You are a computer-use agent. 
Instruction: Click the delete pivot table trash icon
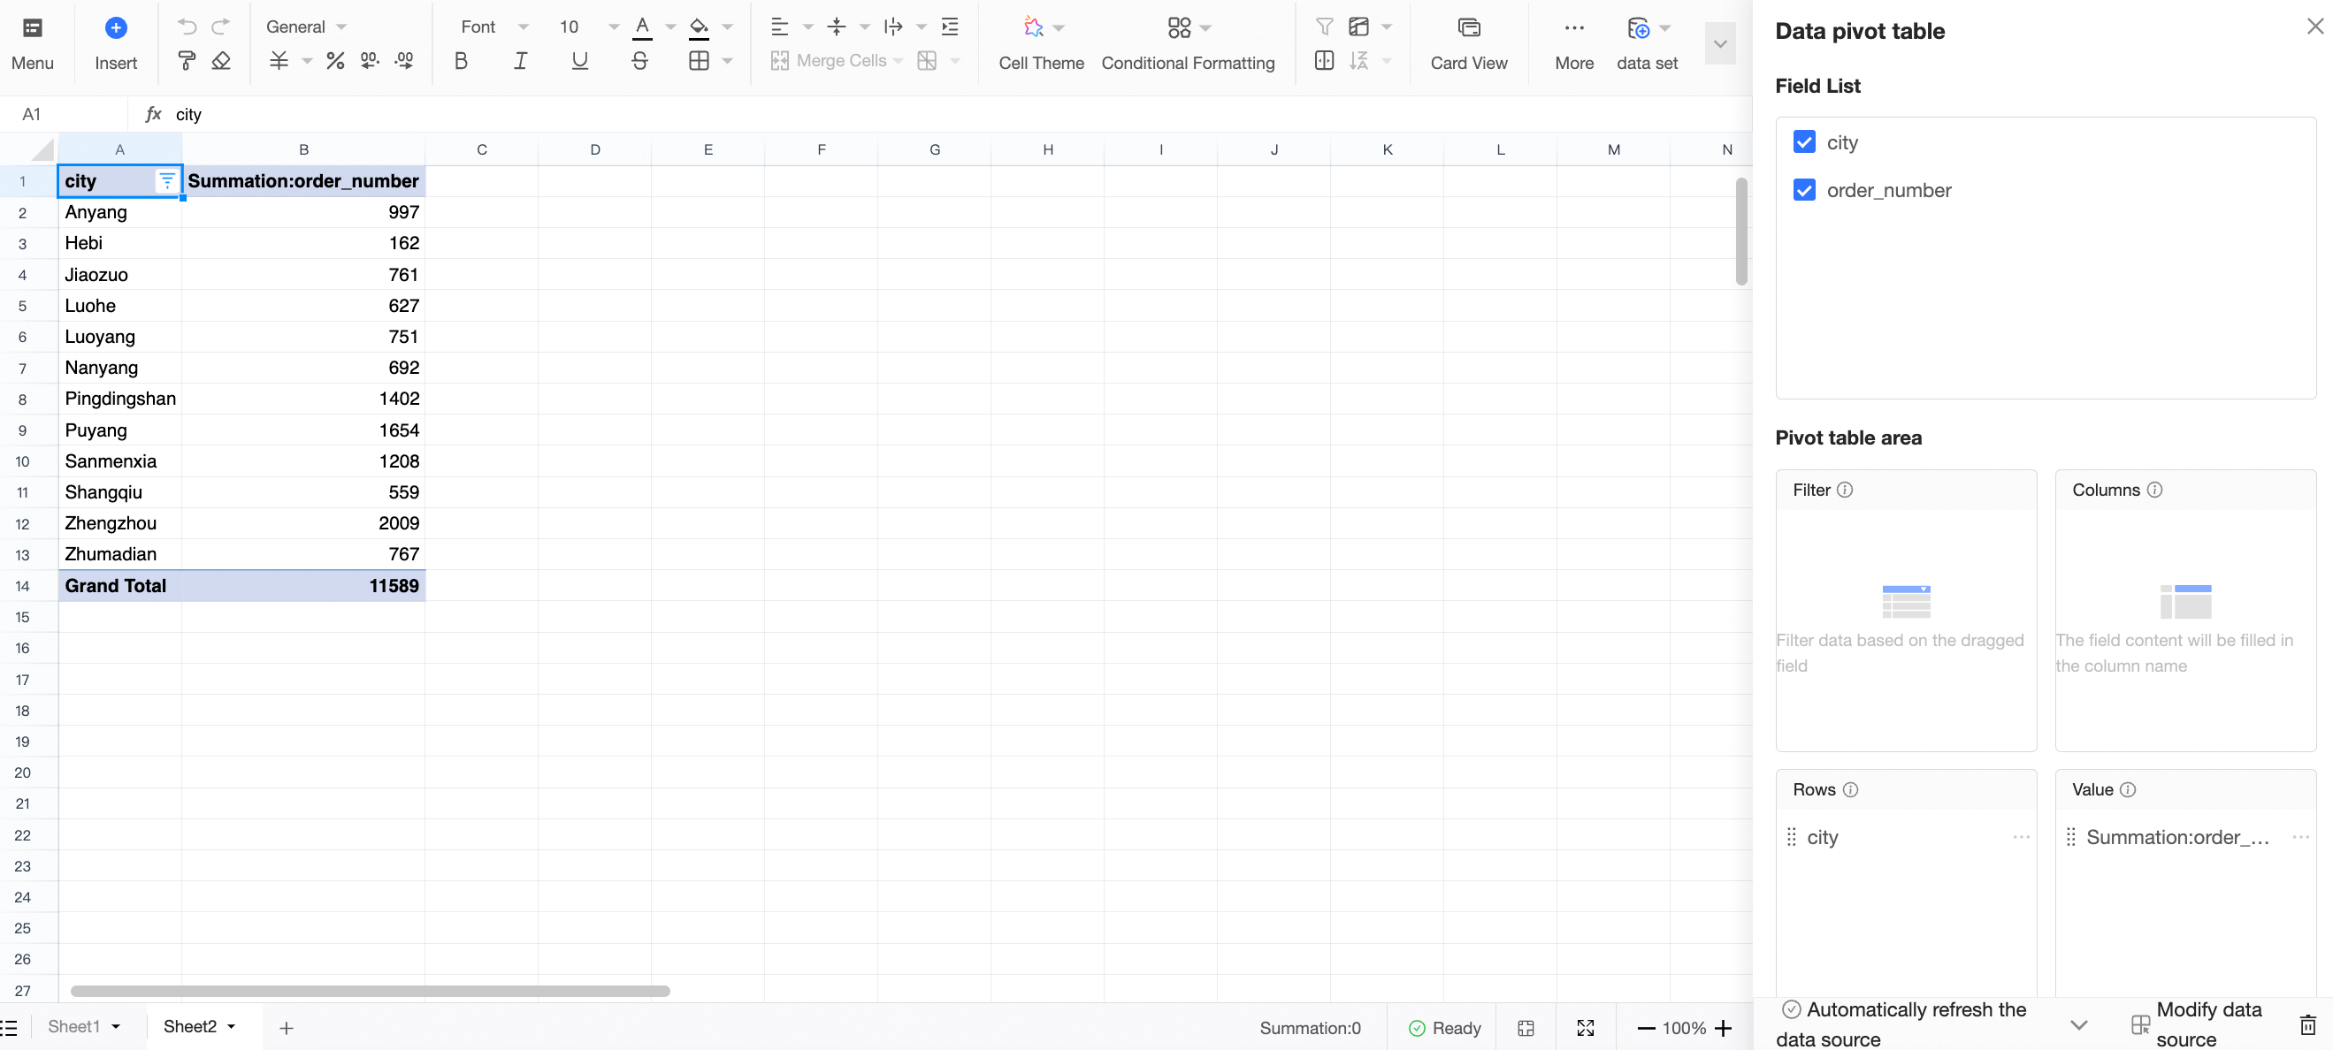2306,1023
